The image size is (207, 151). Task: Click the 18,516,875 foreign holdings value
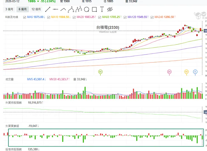click(x=35, y=103)
